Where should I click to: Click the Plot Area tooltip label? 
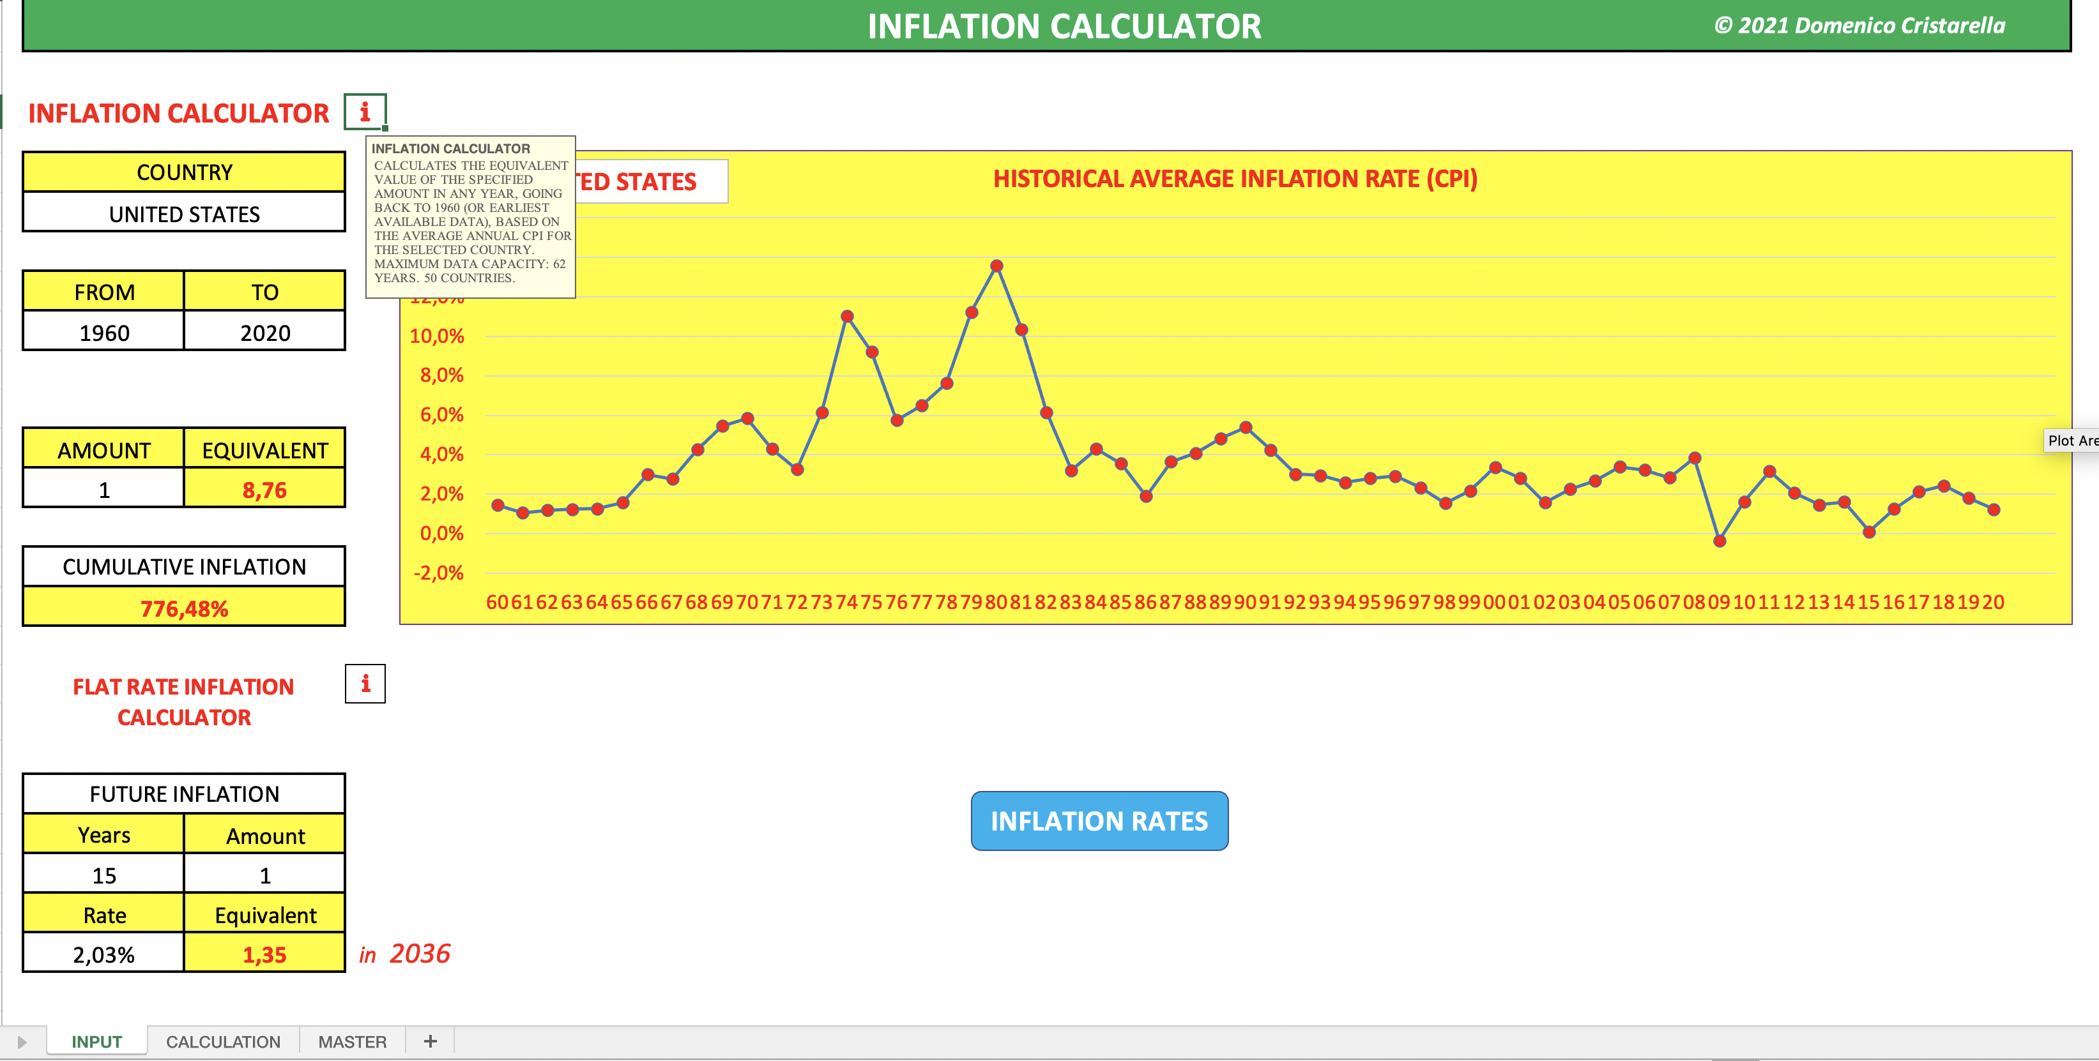click(2072, 440)
